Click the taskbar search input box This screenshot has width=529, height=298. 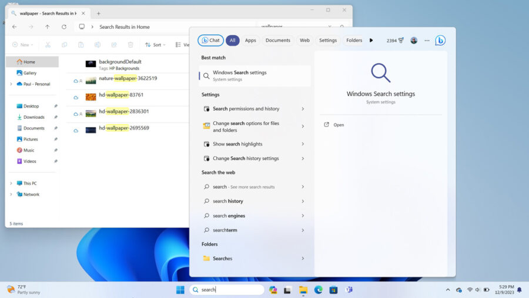pyautogui.click(x=227, y=290)
